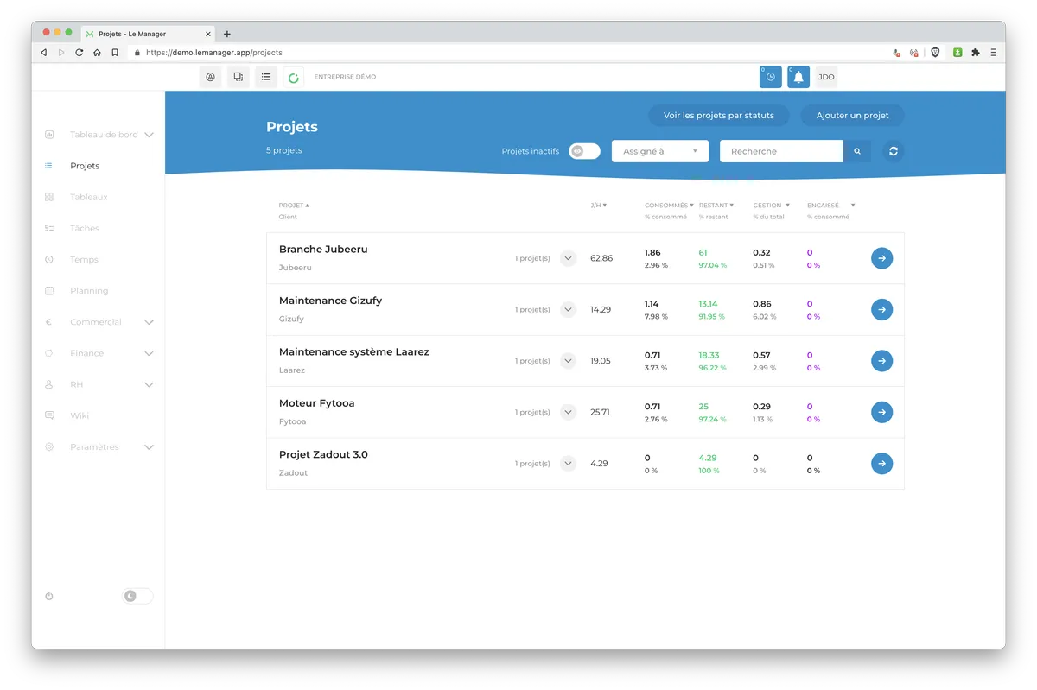Click the power logout icon in sidebar
The height and width of the screenshot is (690, 1037).
point(49,596)
